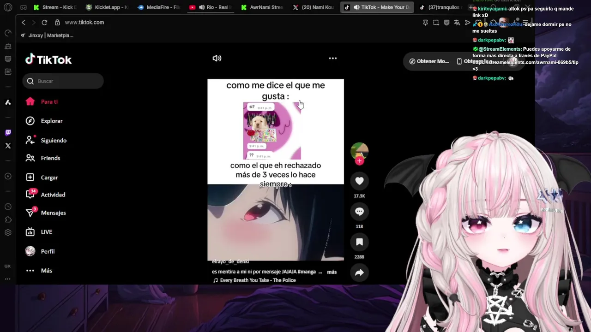The image size is (591, 332).
Task: Click the creator avatar beside the video
Action: click(x=359, y=151)
